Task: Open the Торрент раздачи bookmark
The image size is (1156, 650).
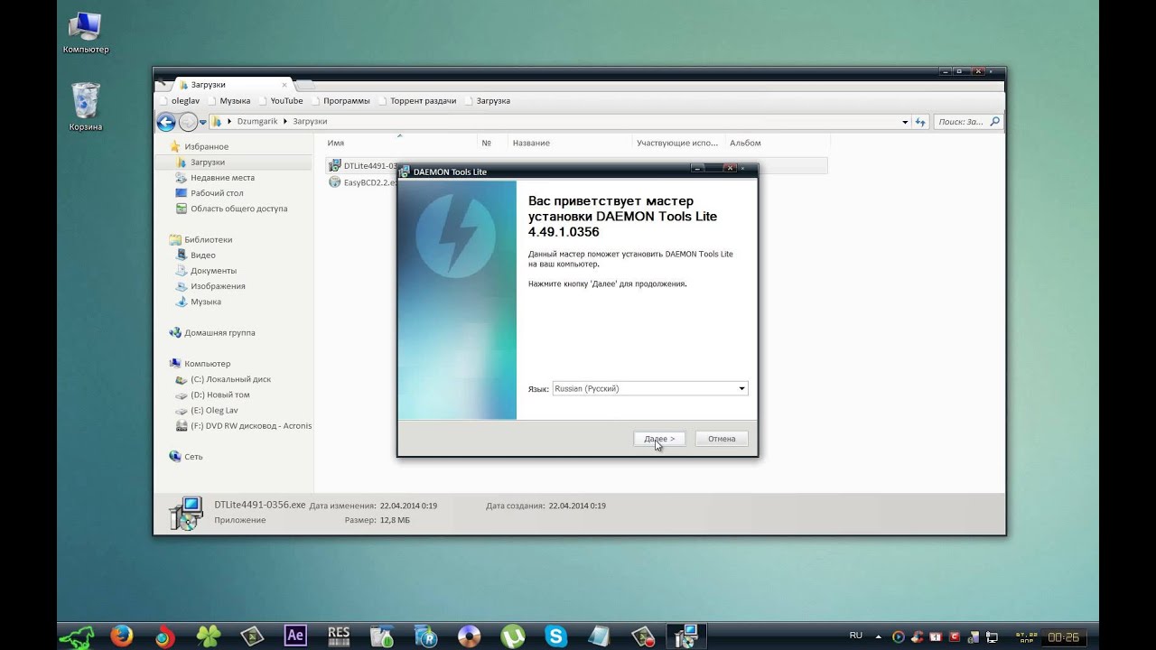Action: tap(416, 101)
